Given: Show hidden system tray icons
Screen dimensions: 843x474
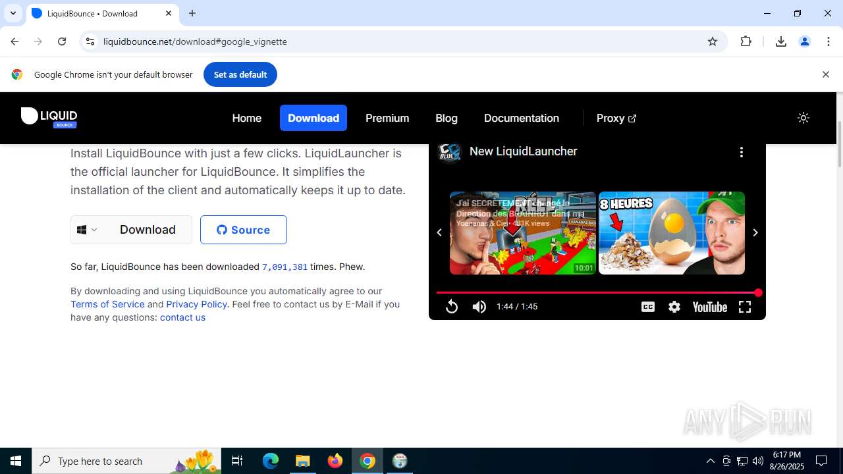Looking at the screenshot, I should (710, 461).
